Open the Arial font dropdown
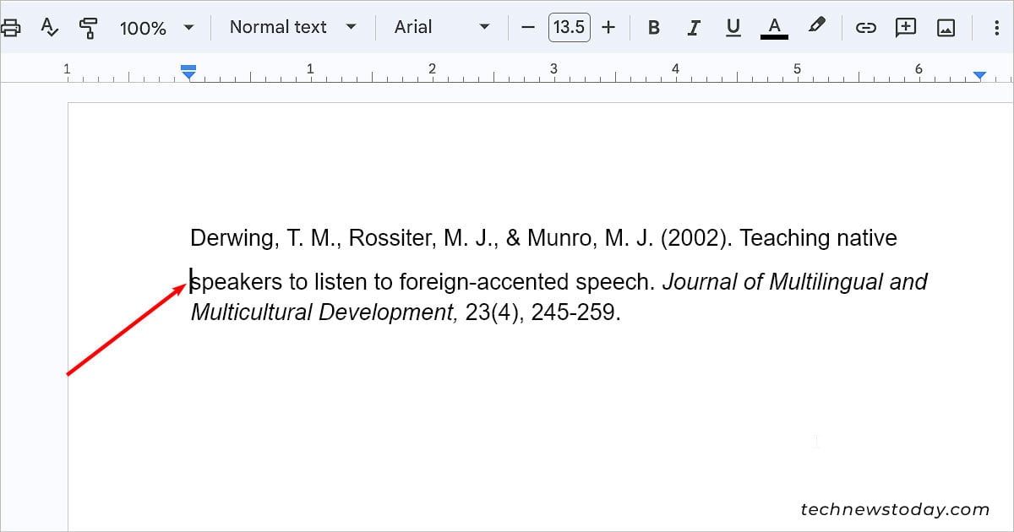 point(442,27)
